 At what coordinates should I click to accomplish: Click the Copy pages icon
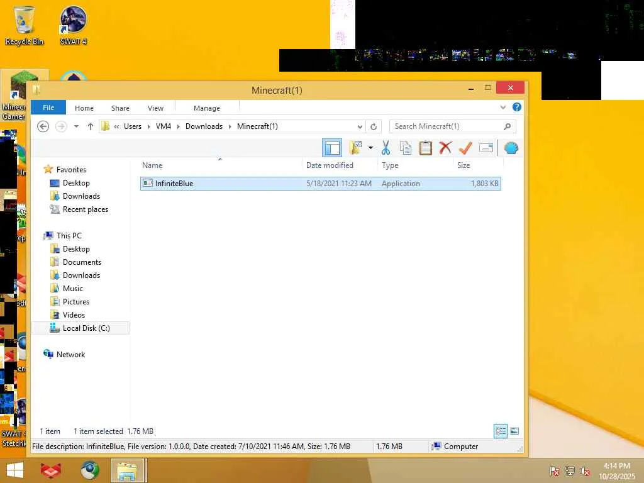[406, 148]
